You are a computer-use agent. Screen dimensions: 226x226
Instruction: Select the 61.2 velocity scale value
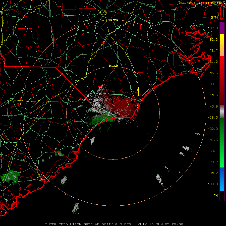[214, 62]
